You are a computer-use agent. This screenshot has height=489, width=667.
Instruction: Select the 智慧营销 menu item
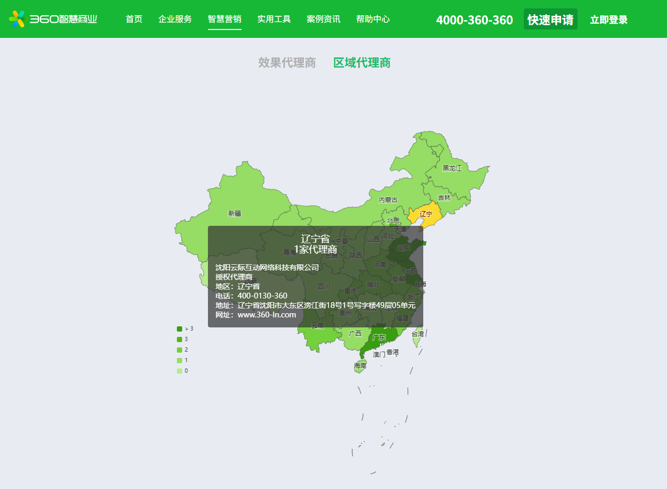pyautogui.click(x=225, y=19)
